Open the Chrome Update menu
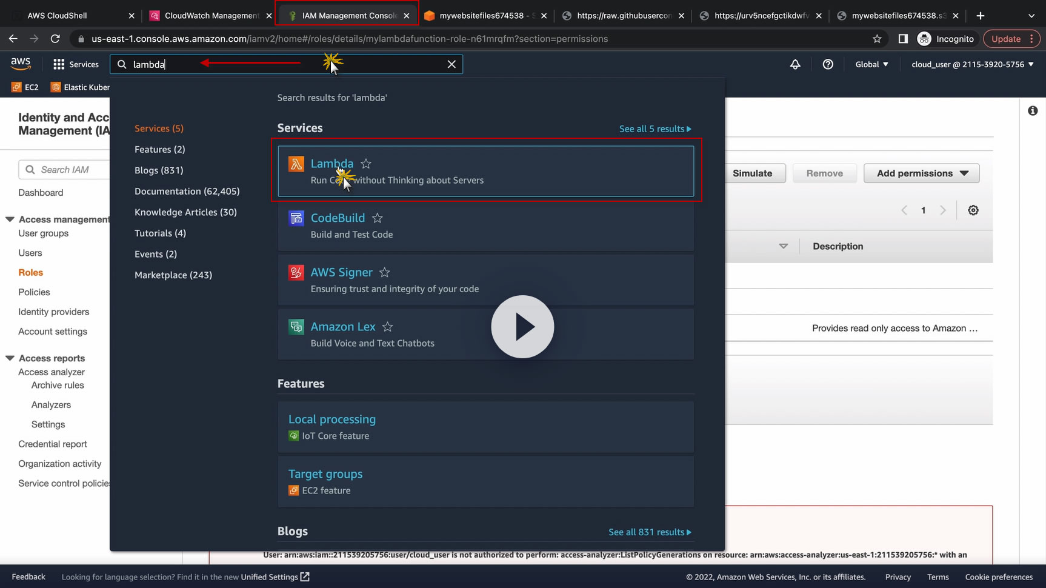Image resolution: width=1046 pixels, height=588 pixels. [1012, 39]
